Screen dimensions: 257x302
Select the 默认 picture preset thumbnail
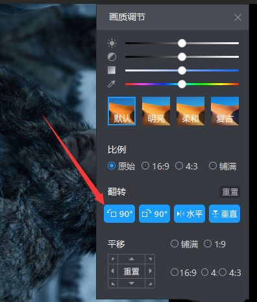[122, 111]
